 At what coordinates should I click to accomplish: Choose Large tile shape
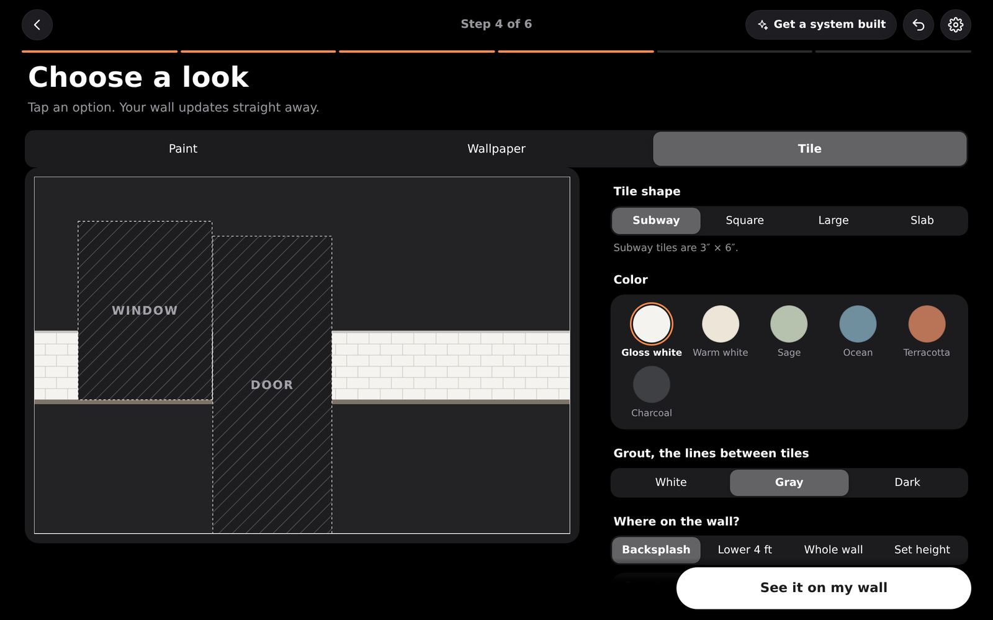point(833,221)
